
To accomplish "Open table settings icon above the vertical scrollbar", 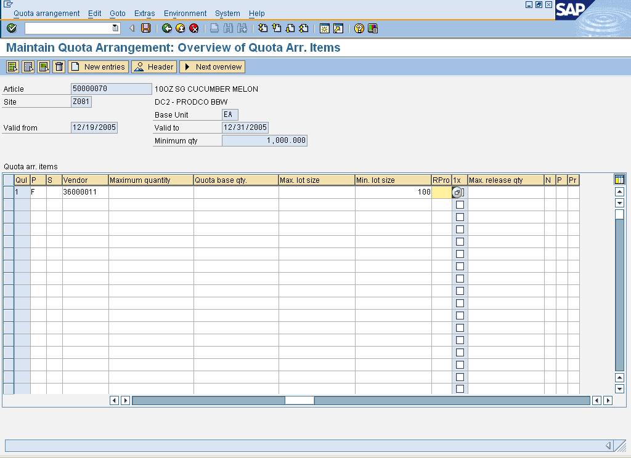I will [x=619, y=179].
